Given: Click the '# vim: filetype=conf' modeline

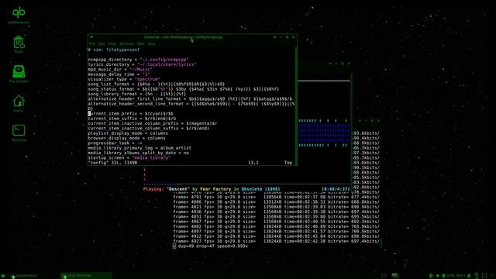Looking at the screenshot, I should (x=114, y=50).
